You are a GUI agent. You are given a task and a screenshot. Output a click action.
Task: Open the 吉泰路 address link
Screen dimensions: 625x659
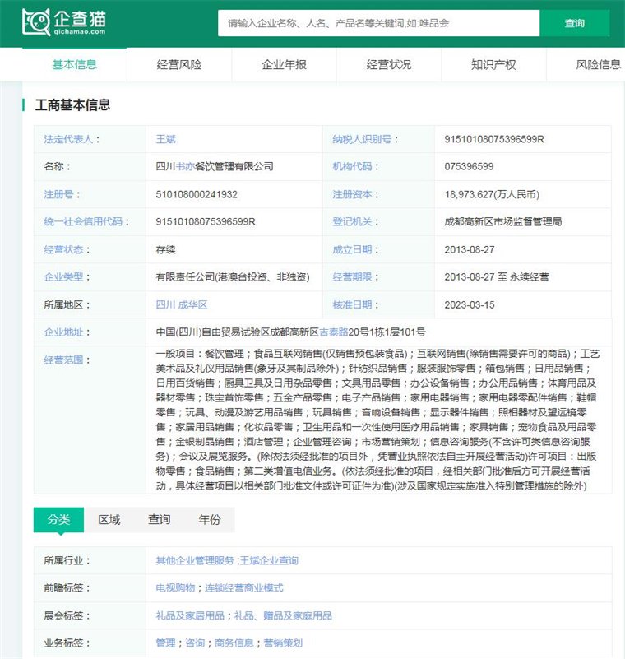pyautogui.click(x=334, y=332)
